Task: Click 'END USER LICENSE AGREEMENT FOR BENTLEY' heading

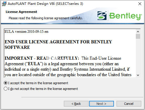Action: pos(58,42)
